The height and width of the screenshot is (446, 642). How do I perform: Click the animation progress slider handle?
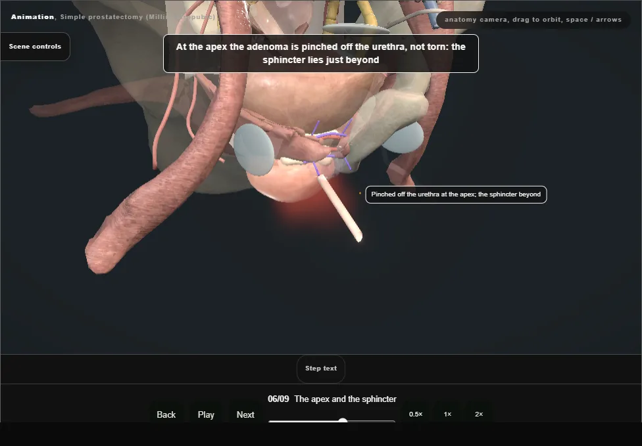[343, 420]
